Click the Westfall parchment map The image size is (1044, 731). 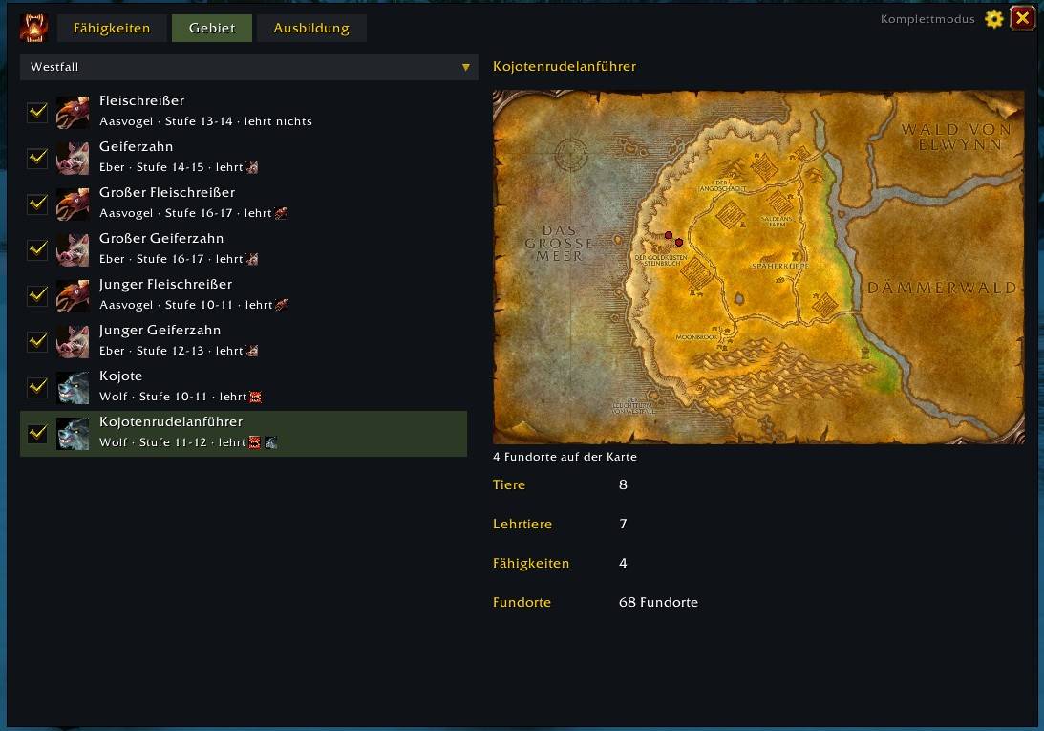tap(758, 268)
